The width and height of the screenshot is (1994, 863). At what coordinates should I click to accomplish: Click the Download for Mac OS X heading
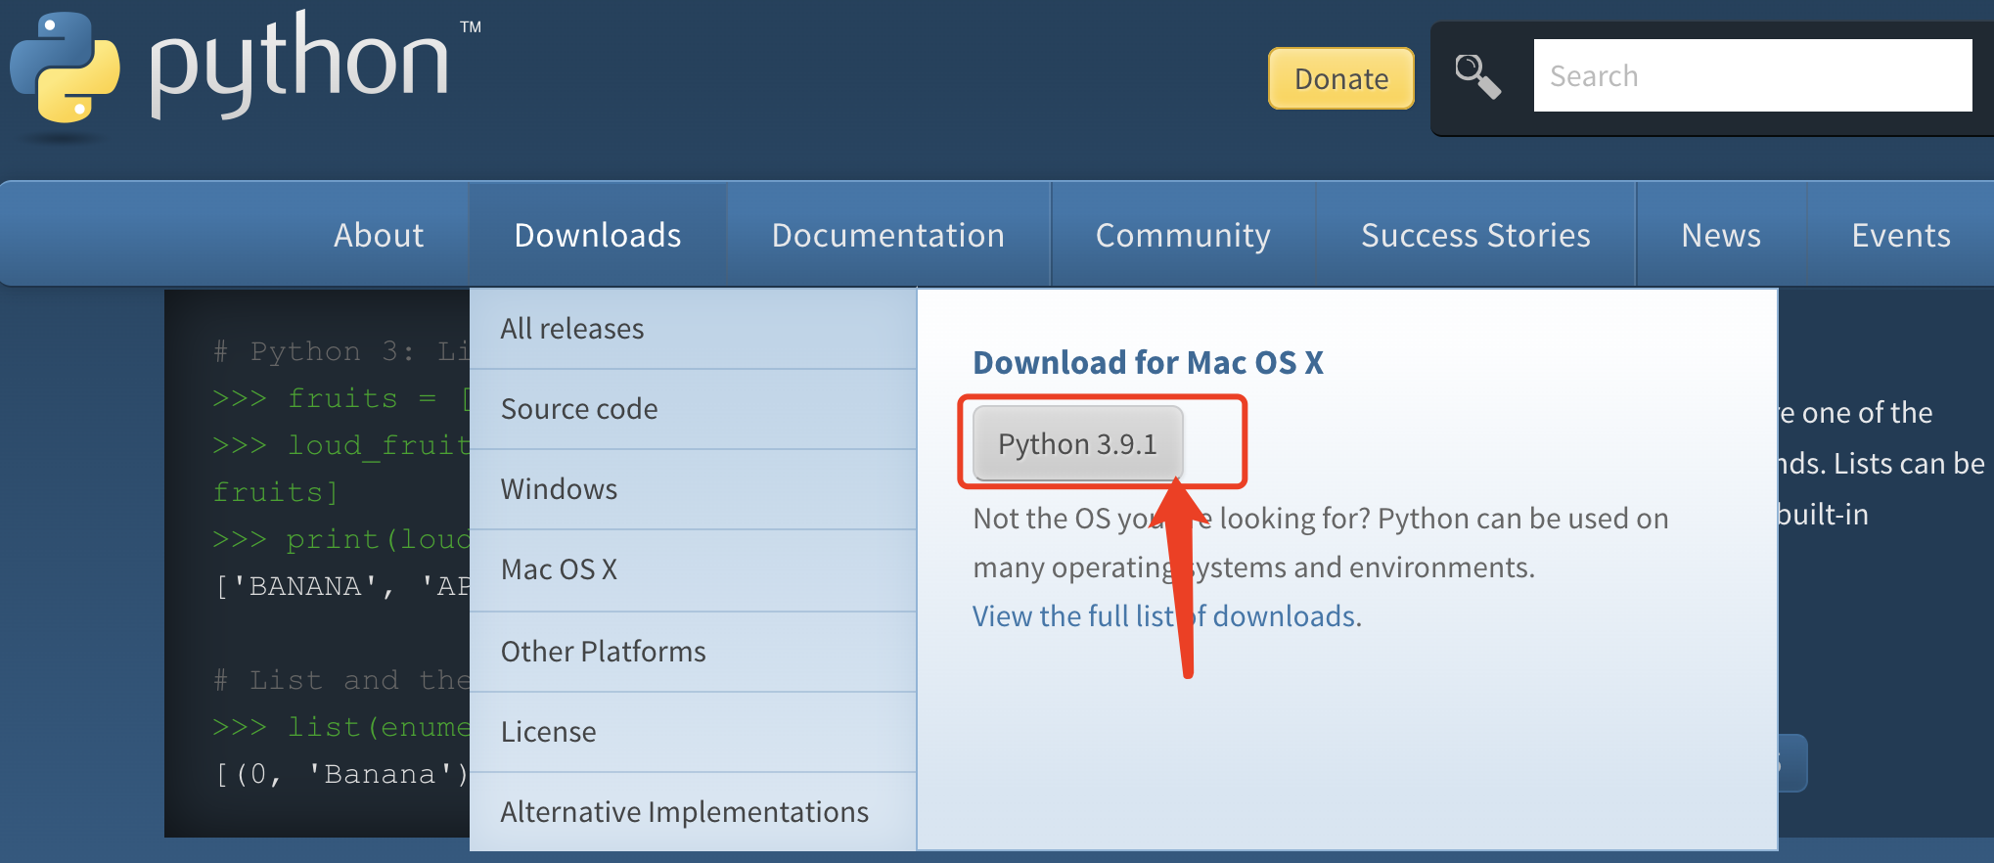point(1148,363)
